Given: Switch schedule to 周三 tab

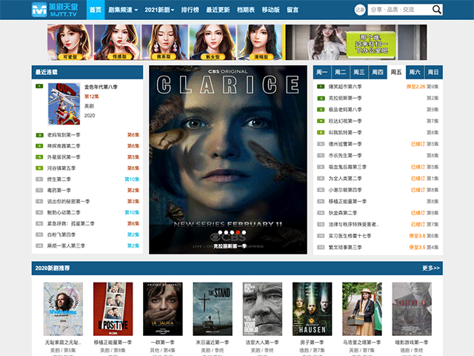Looking at the screenshot, I should pos(359,72).
